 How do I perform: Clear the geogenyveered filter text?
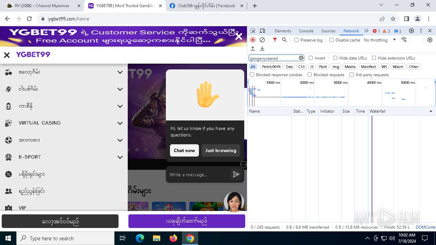(301, 58)
